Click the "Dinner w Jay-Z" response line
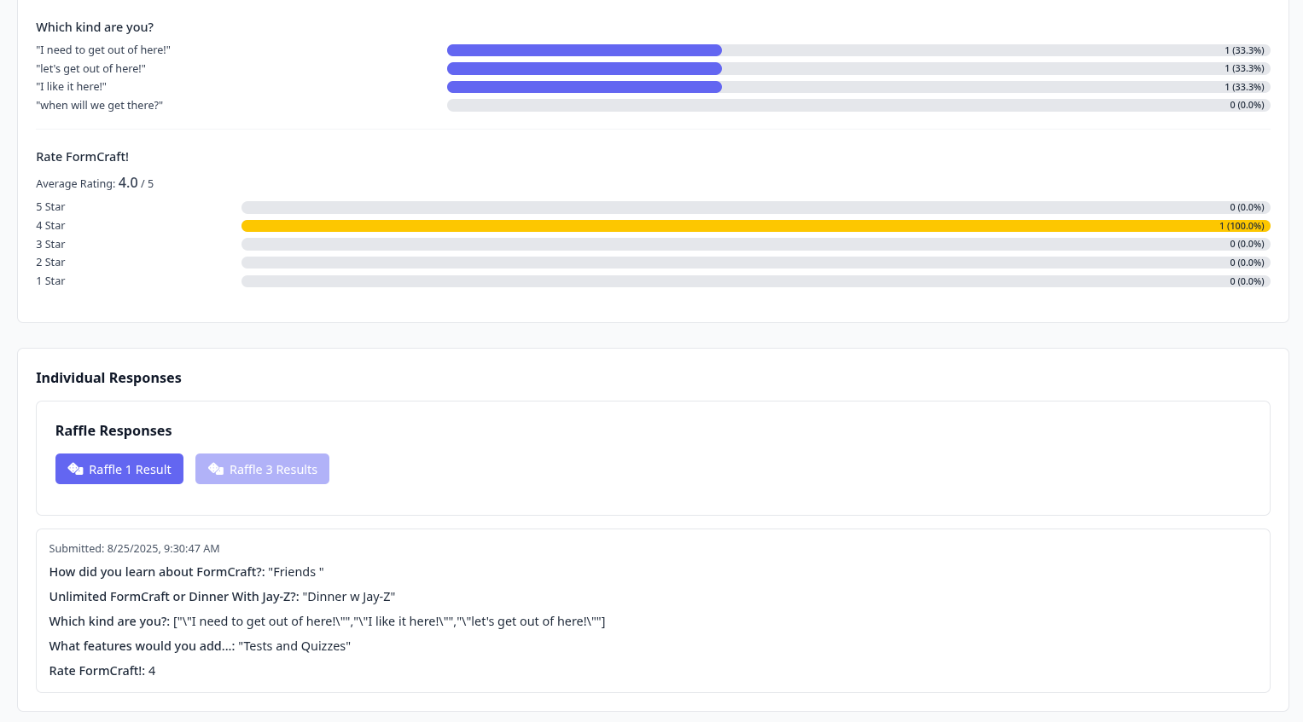Viewport: 1303px width, 722px height. [x=222, y=597]
